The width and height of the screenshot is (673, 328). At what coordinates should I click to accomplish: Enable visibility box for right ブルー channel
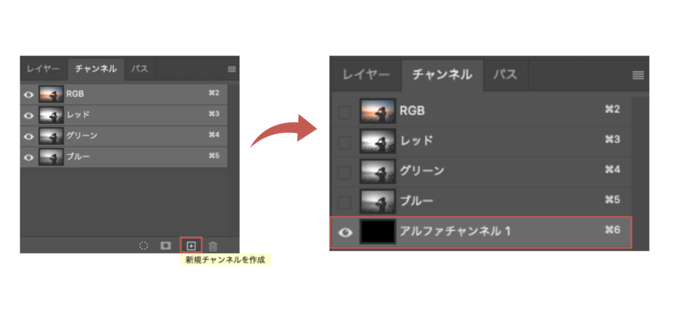[x=344, y=202]
